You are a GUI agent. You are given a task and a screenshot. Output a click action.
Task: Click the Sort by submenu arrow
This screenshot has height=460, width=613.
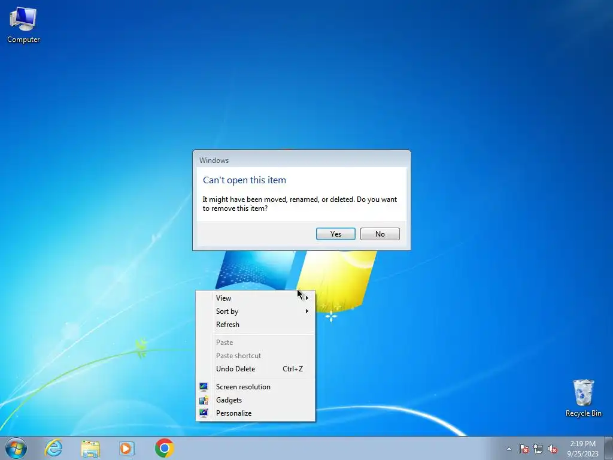pos(307,311)
